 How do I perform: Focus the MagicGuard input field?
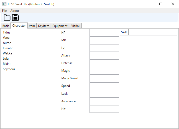104,78
